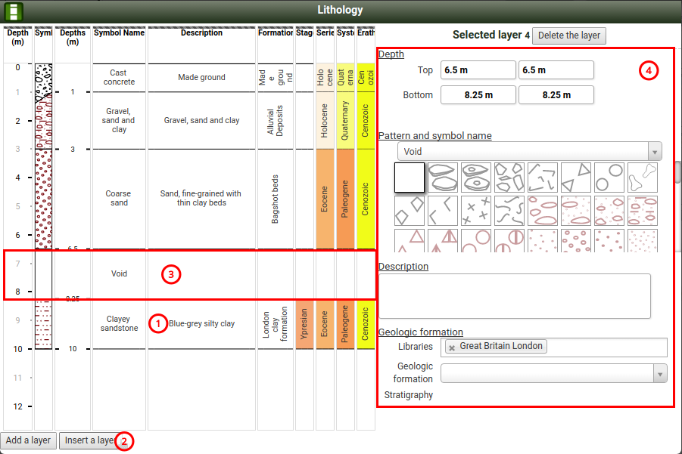Screen dimensions: 682x454
Task: Click the green Lithology app icon
Action: coord(13,11)
